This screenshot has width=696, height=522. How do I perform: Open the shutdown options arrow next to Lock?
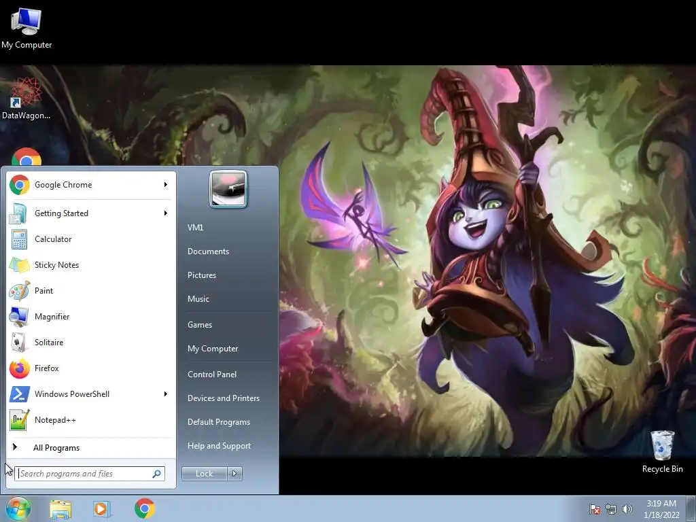[234, 474]
